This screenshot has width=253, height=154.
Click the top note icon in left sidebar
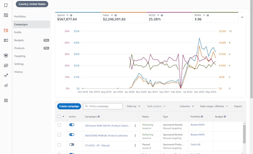coord(6,5)
